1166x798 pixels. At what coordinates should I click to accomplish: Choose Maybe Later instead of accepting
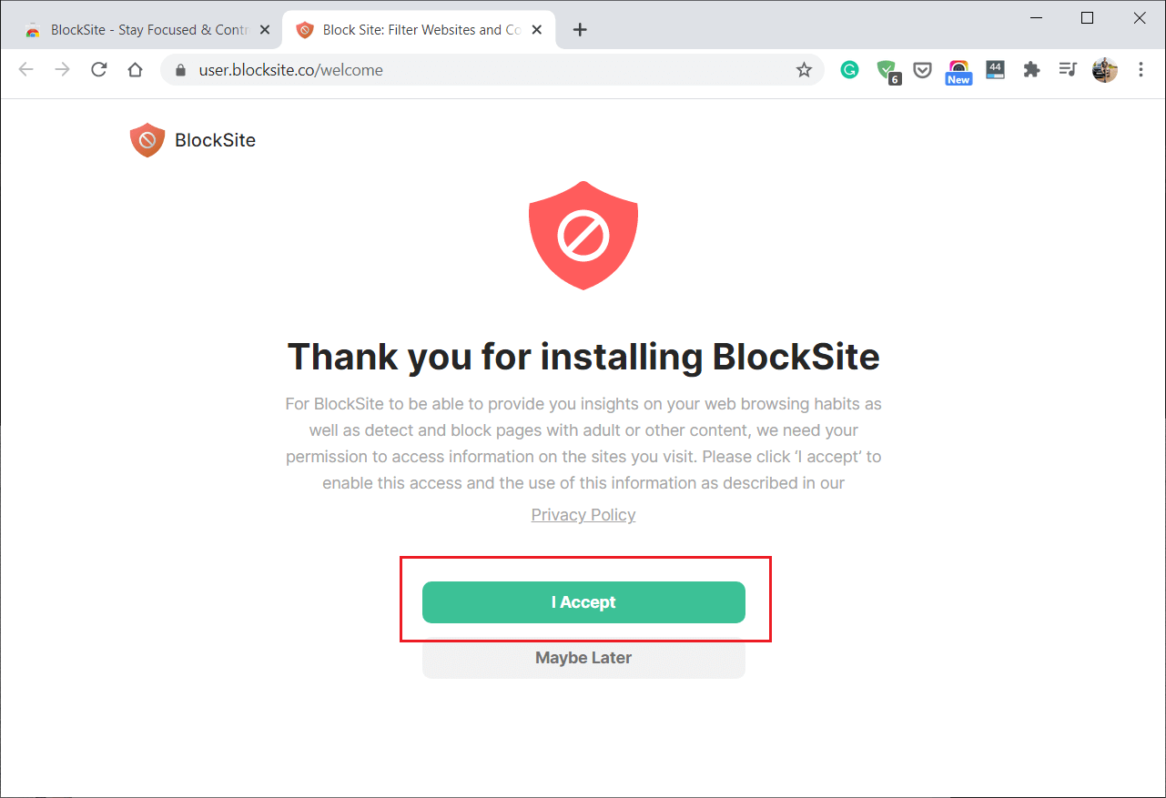[583, 657]
